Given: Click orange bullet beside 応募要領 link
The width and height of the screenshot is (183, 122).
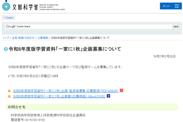Looking at the screenshot, I should pyautogui.click(x=9, y=91).
